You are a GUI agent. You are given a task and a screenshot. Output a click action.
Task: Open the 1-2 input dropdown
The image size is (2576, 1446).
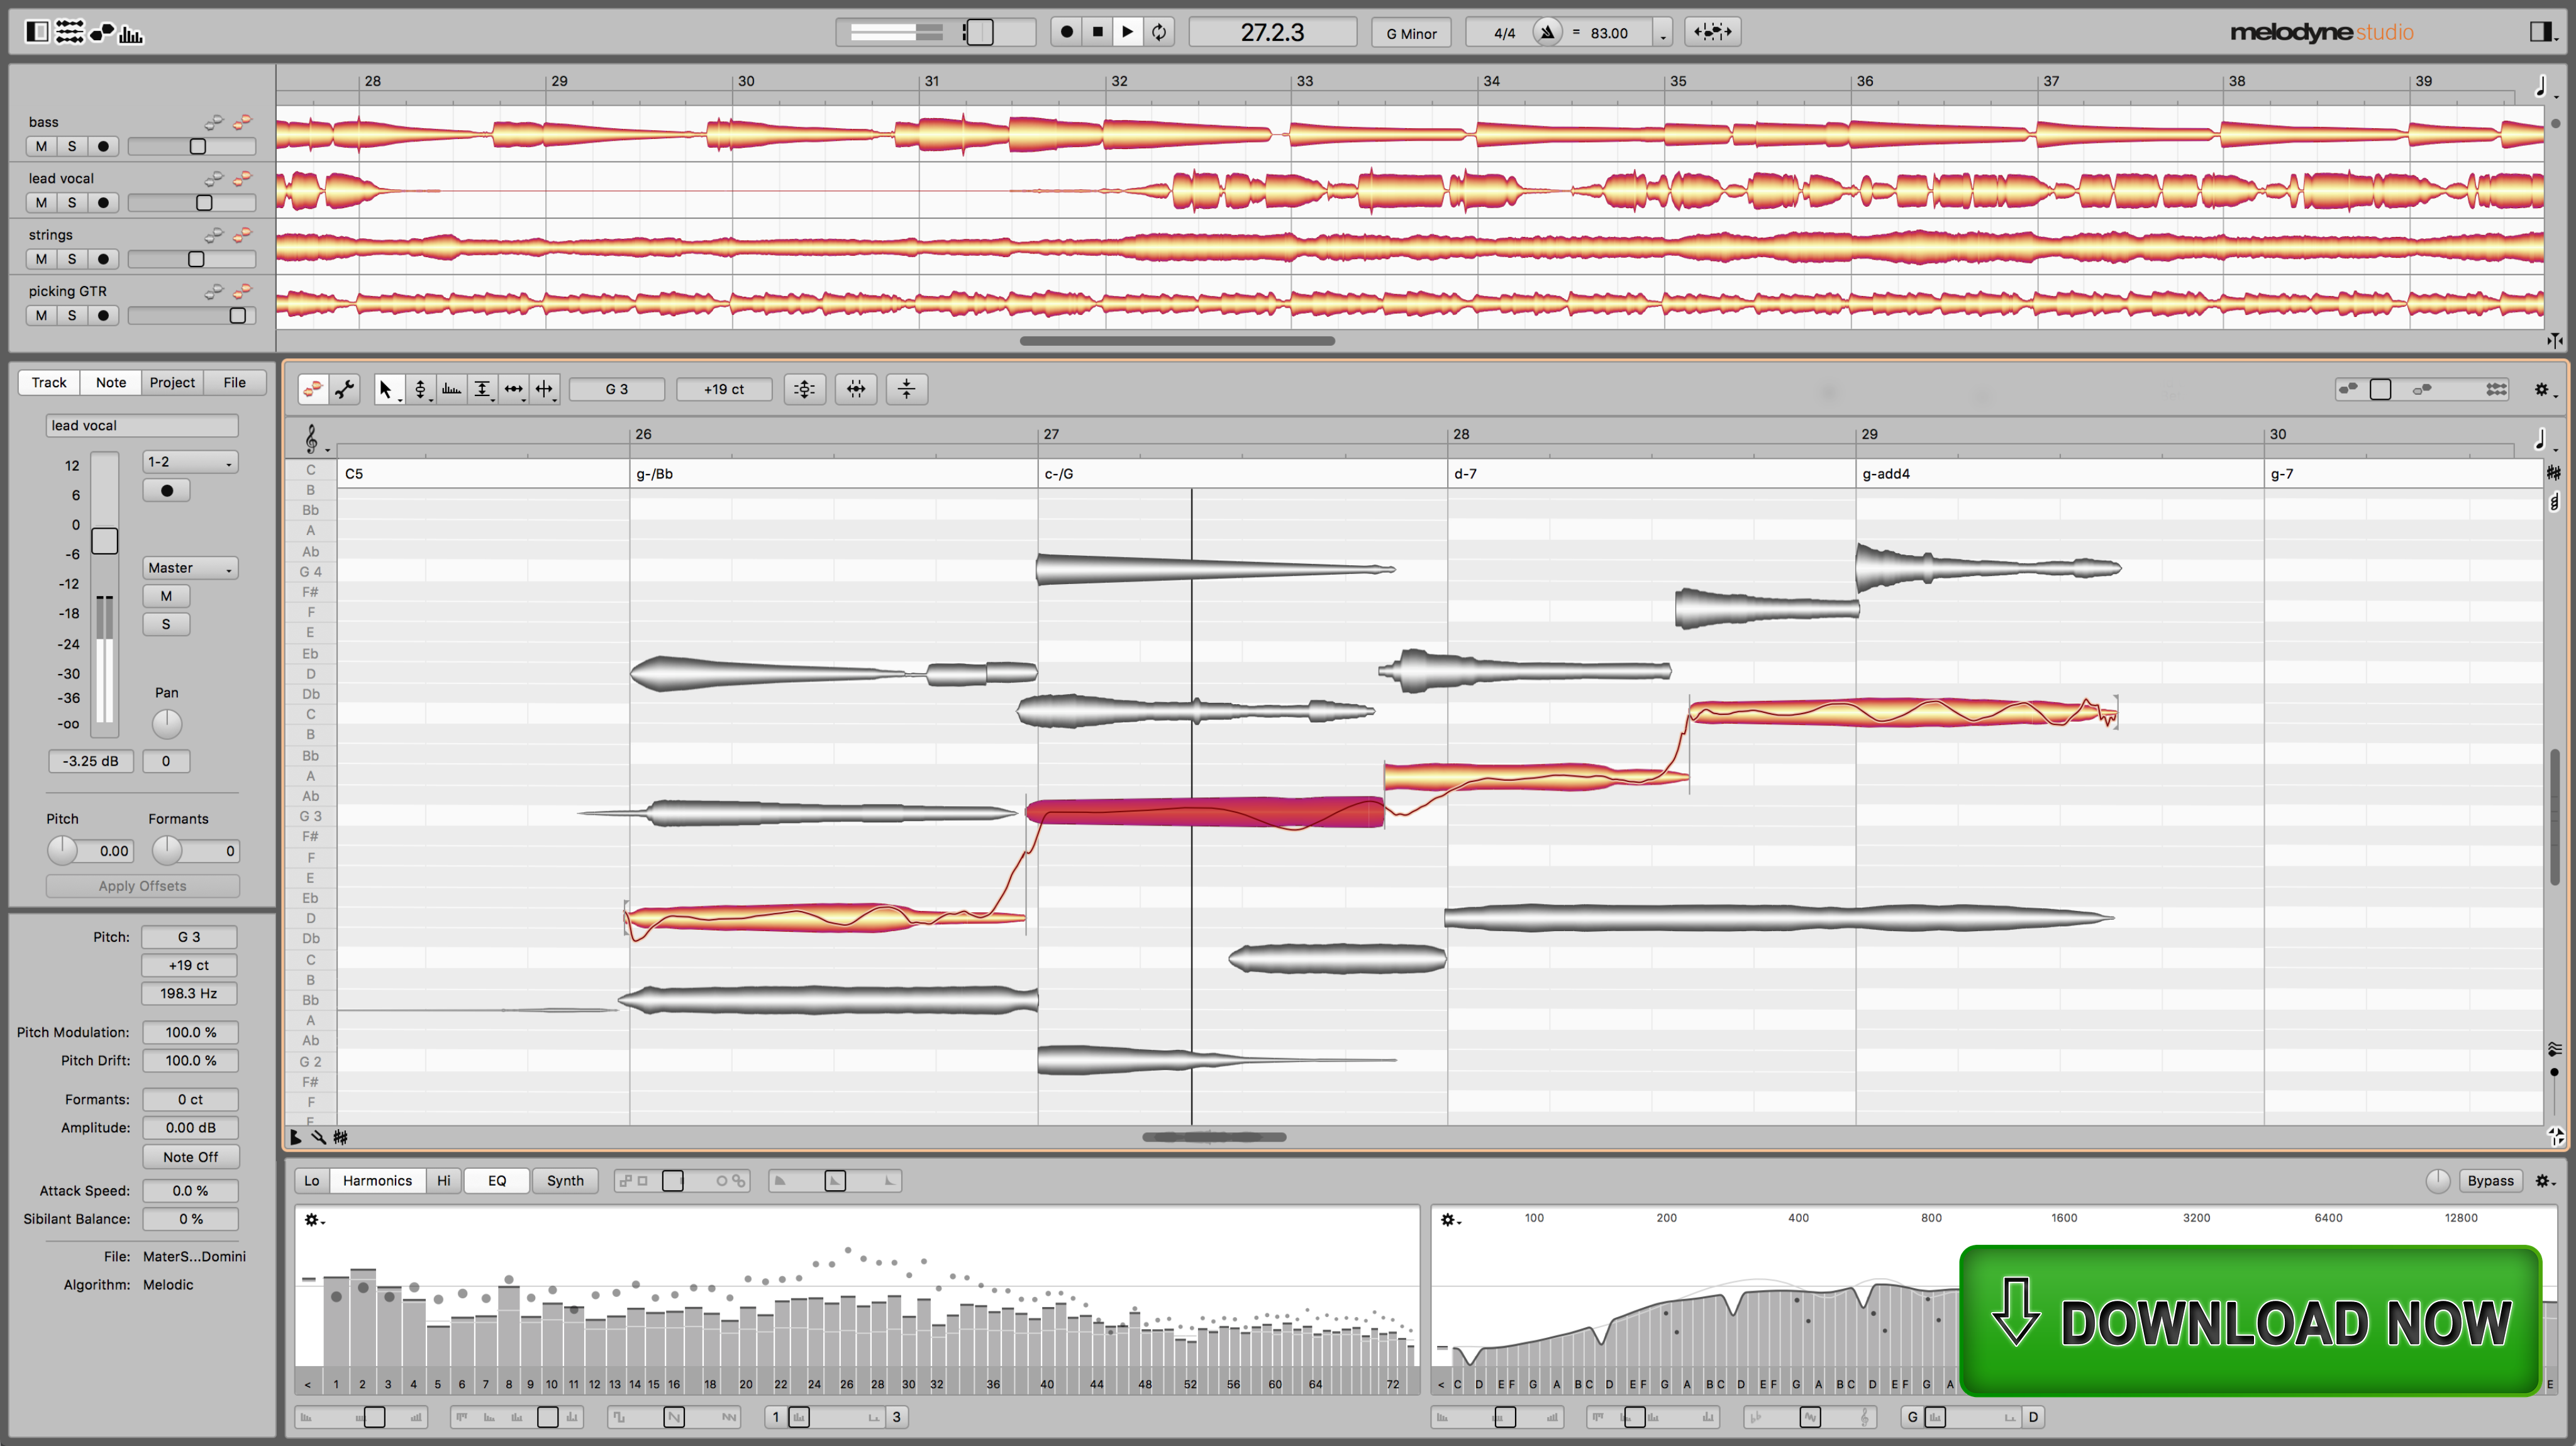click(x=190, y=462)
